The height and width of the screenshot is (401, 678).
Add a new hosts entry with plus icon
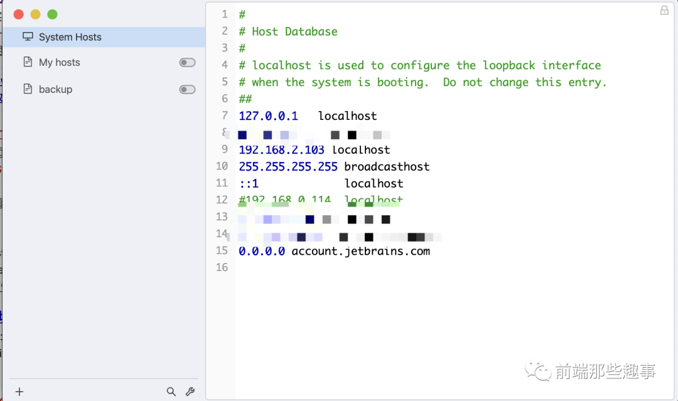click(x=19, y=392)
